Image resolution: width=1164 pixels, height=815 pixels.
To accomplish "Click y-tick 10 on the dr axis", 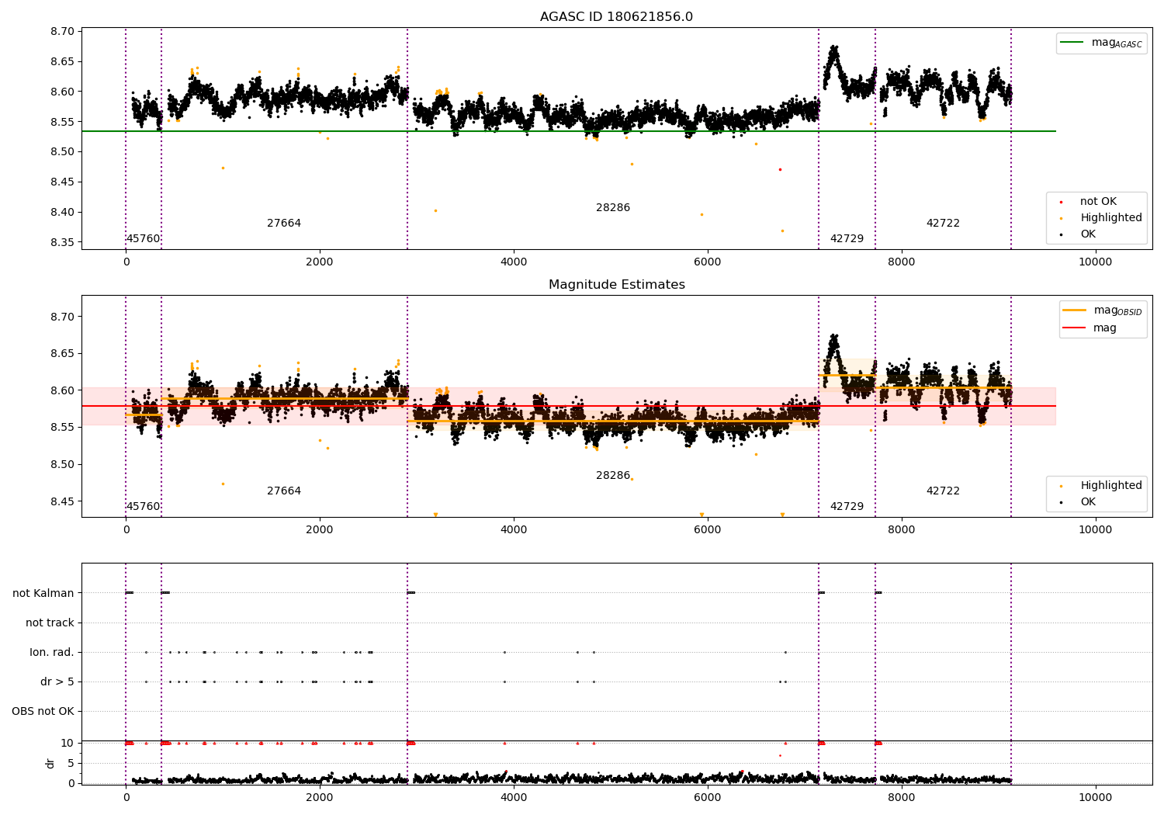I will (68, 743).
